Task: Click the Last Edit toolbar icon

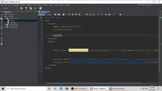Action: (x=55, y=15)
